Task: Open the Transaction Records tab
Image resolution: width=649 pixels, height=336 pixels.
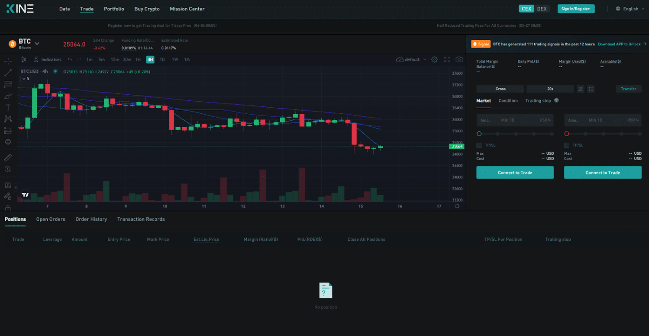Action: pyautogui.click(x=141, y=219)
